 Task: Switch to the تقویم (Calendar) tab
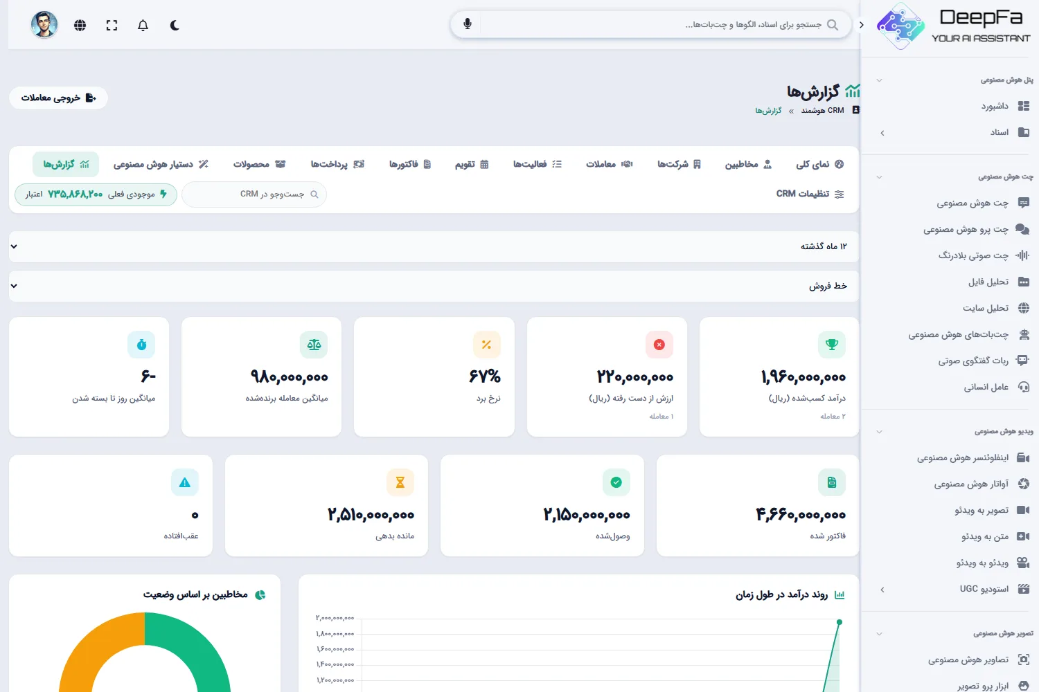click(x=472, y=164)
